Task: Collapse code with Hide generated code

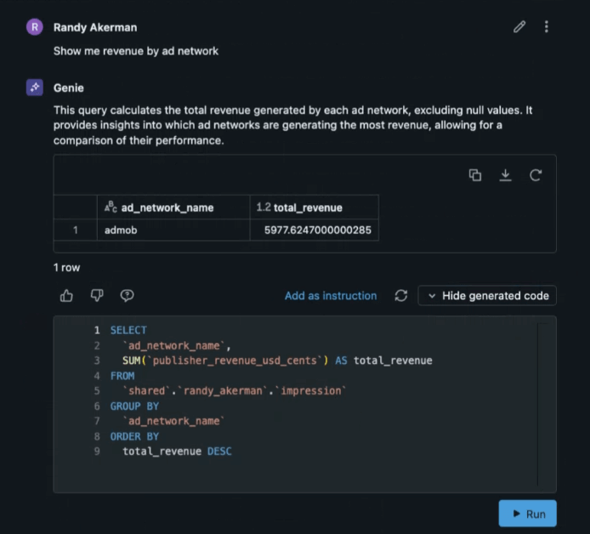Action: click(487, 296)
